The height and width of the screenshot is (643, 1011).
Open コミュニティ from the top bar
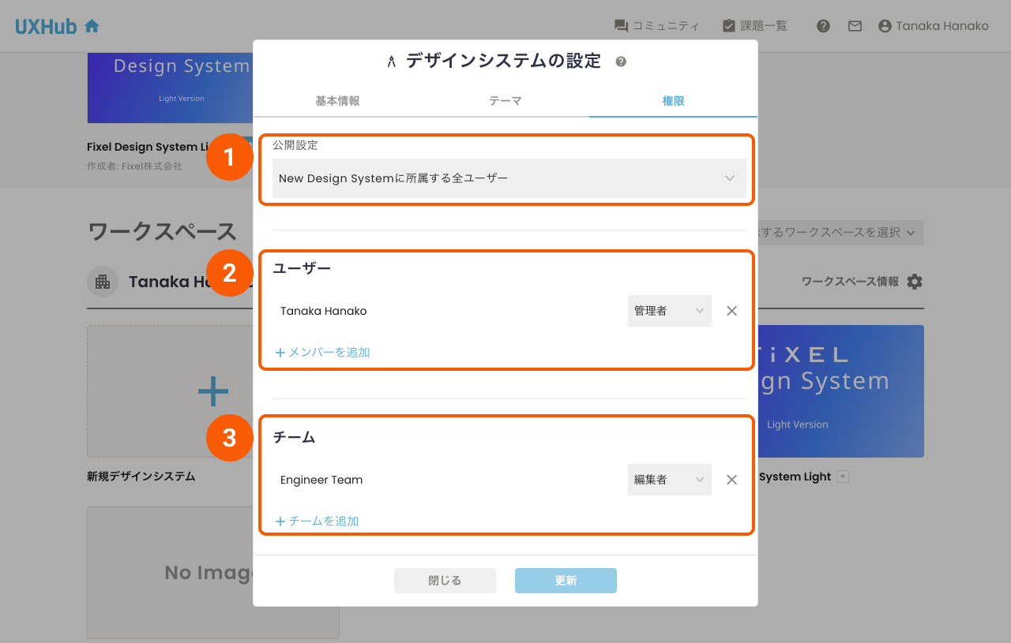coord(657,24)
